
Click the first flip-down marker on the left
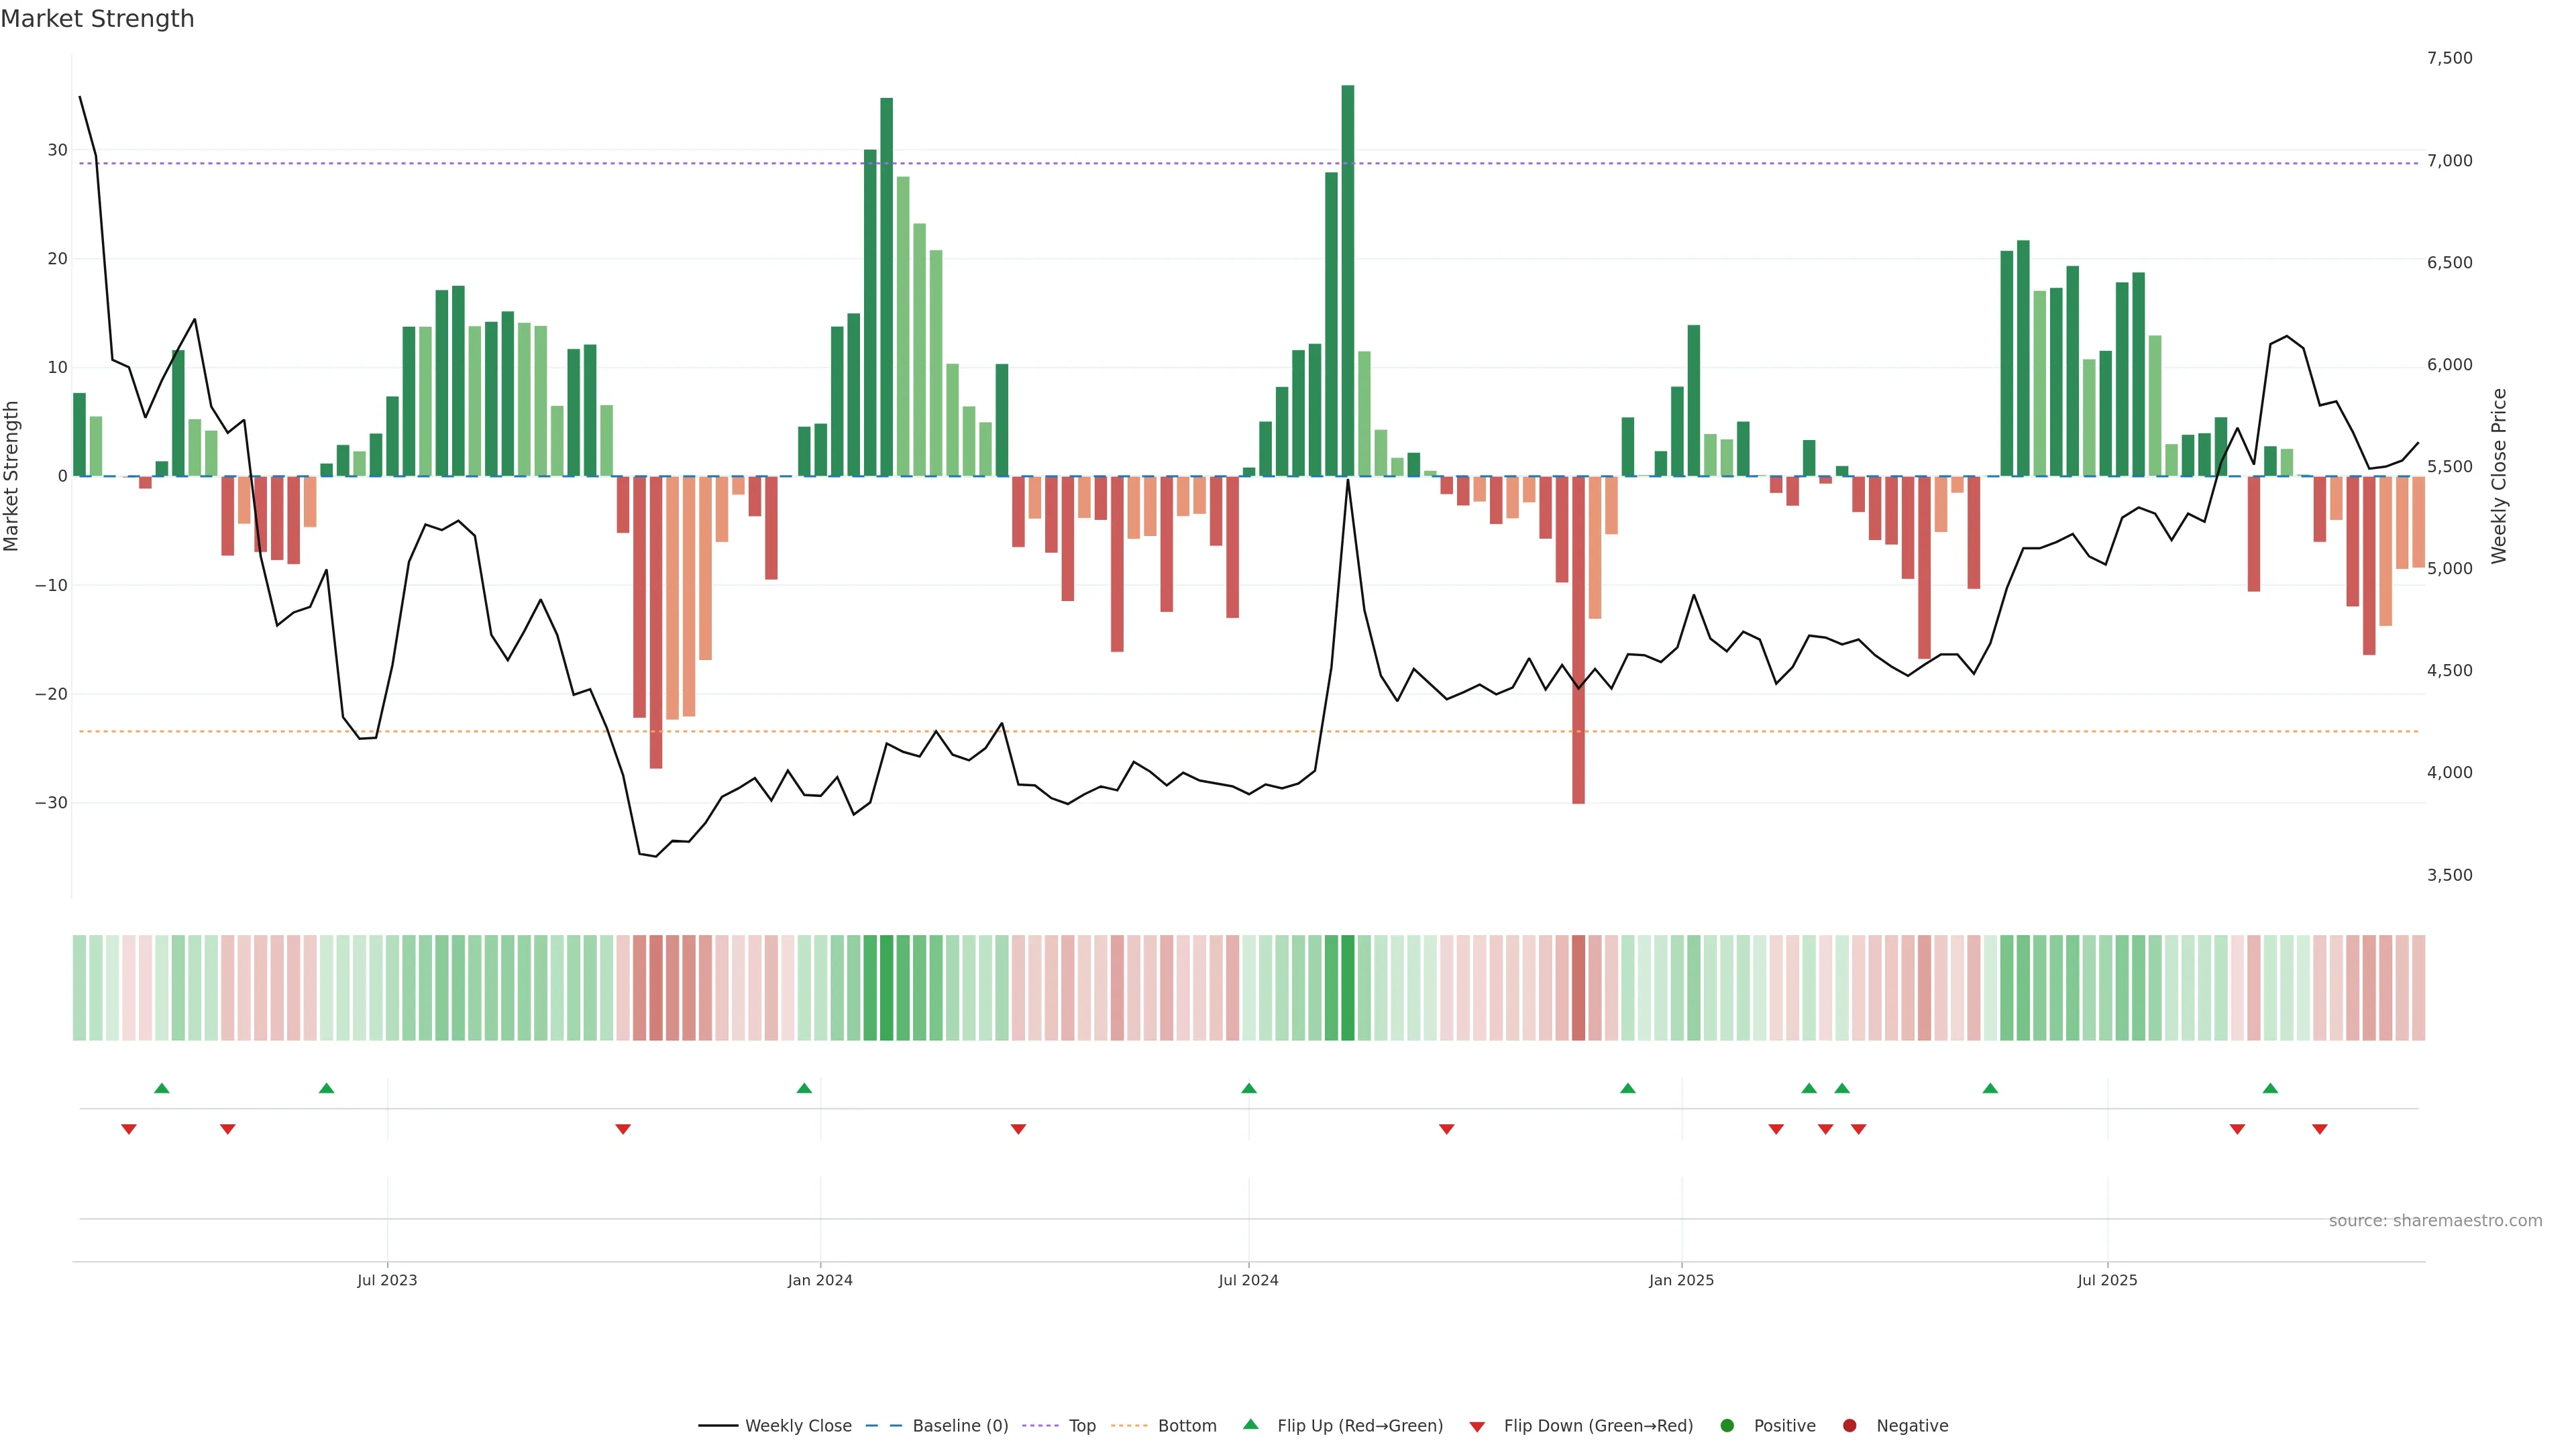tap(129, 1129)
